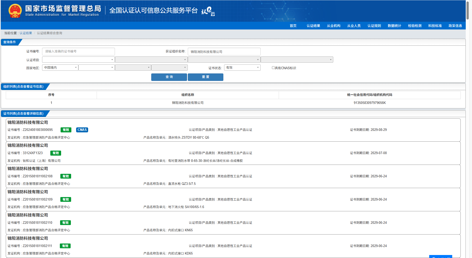The height and width of the screenshot is (258, 472).
Task: Click the 认证结果 breadcrumb link
Action: pos(26,33)
